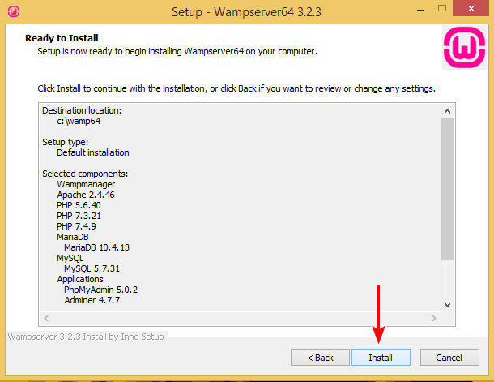The width and height of the screenshot is (494, 382).
Task: Select the PHP 7.4.9 component line
Action: pyautogui.click(x=76, y=226)
